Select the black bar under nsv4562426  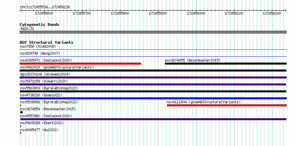click(x=153, y=71)
